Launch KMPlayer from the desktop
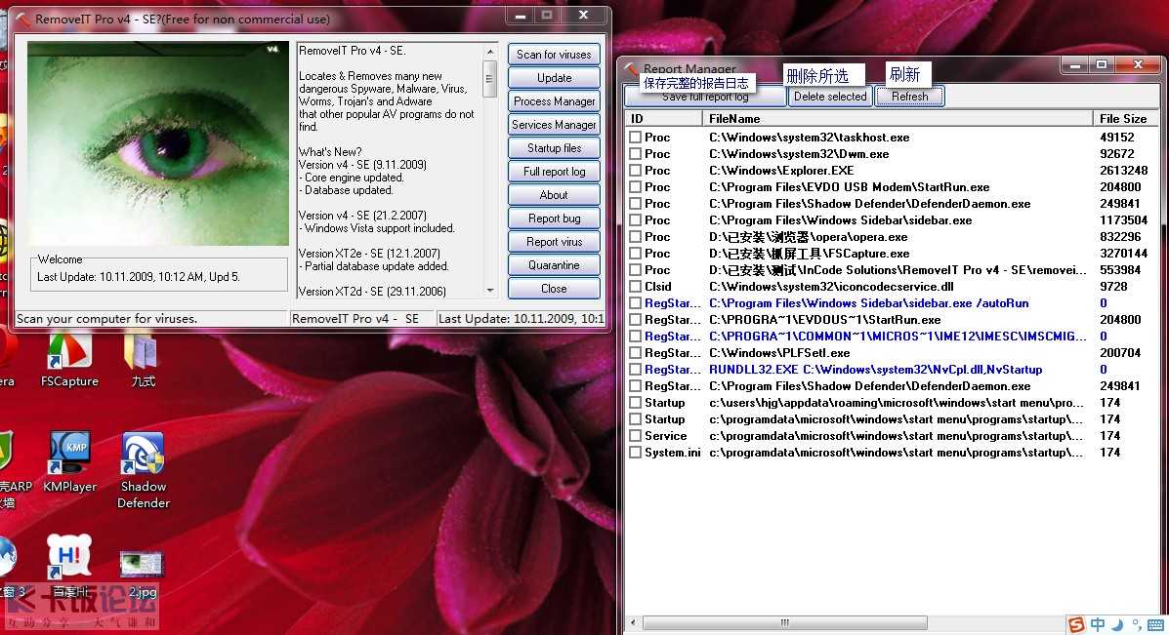Viewport: 1169px width, 635px height. (x=69, y=461)
